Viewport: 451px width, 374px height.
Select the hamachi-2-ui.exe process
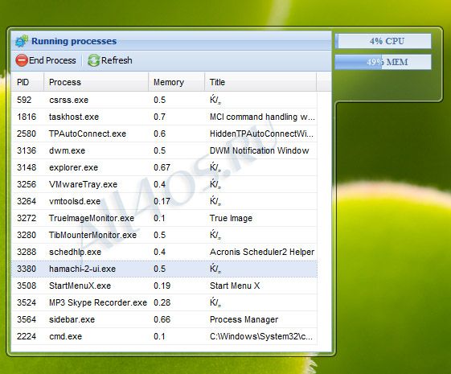click(x=164, y=269)
